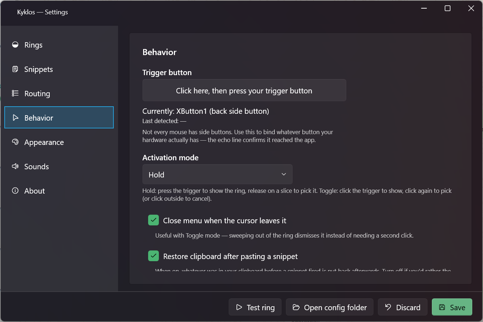Minimize the Kyklos Settings window
This screenshot has width=483, height=322.
coord(424,8)
